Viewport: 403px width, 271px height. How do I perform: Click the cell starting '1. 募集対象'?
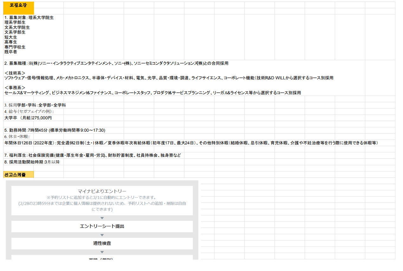[x=199, y=37]
